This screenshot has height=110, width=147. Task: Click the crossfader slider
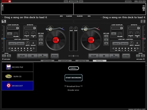(73, 56)
